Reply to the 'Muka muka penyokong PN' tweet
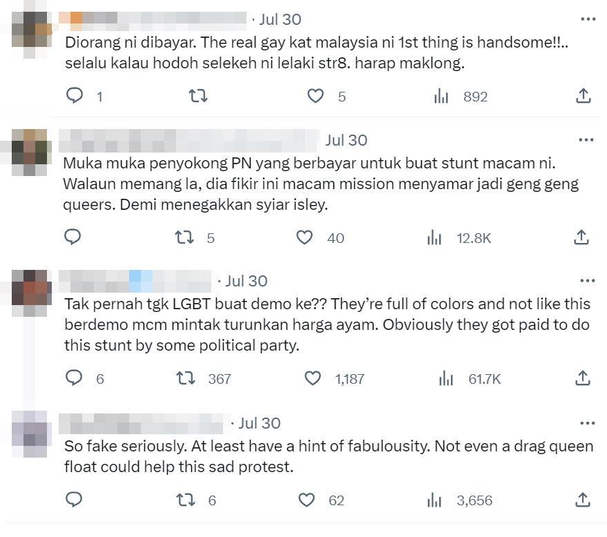This screenshot has height=537, width=607. pos(73,237)
